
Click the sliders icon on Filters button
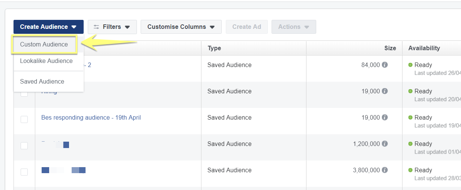97,27
